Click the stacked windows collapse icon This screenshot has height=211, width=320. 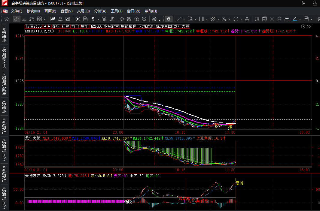264,19
